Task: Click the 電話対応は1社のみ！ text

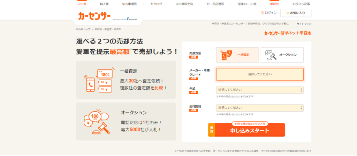Action: point(142,123)
